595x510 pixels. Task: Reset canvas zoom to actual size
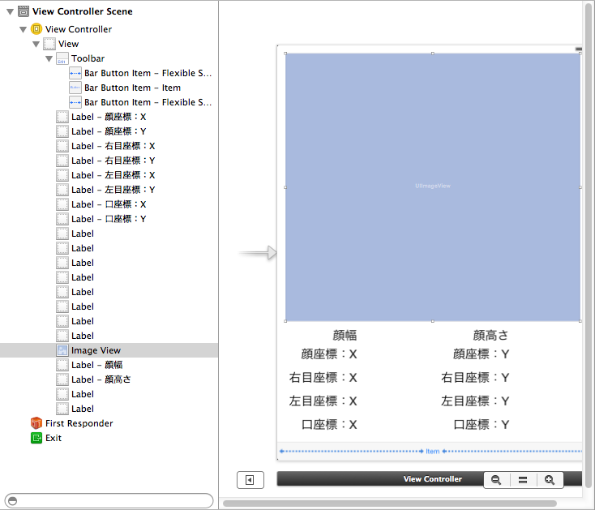tap(523, 480)
